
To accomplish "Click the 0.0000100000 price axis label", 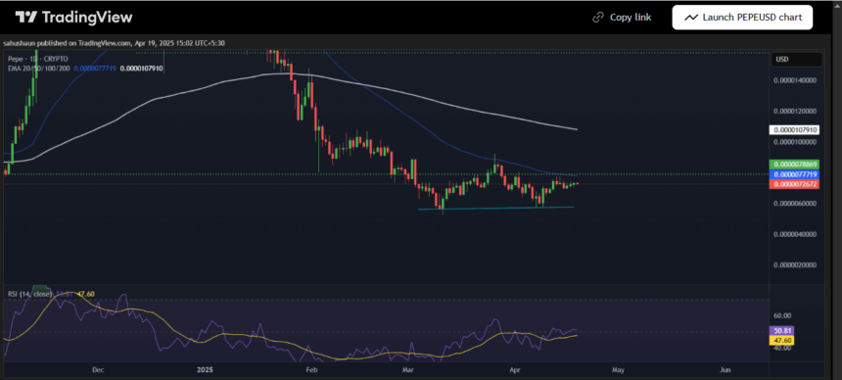I will point(795,142).
